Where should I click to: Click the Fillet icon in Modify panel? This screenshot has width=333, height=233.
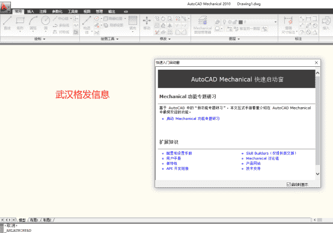(178, 32)
